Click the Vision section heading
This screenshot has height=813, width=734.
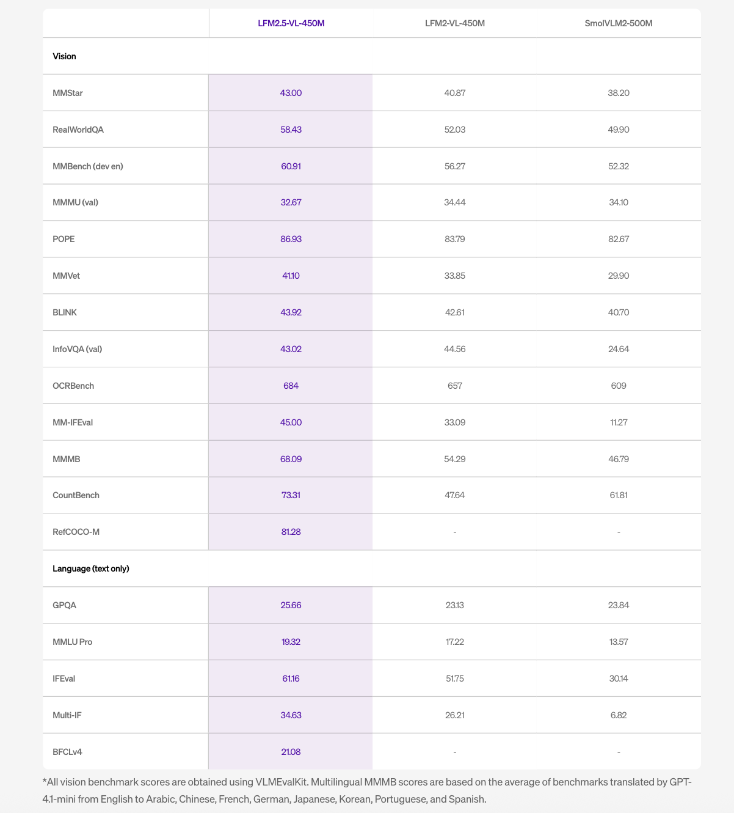[x=64, y=56]
